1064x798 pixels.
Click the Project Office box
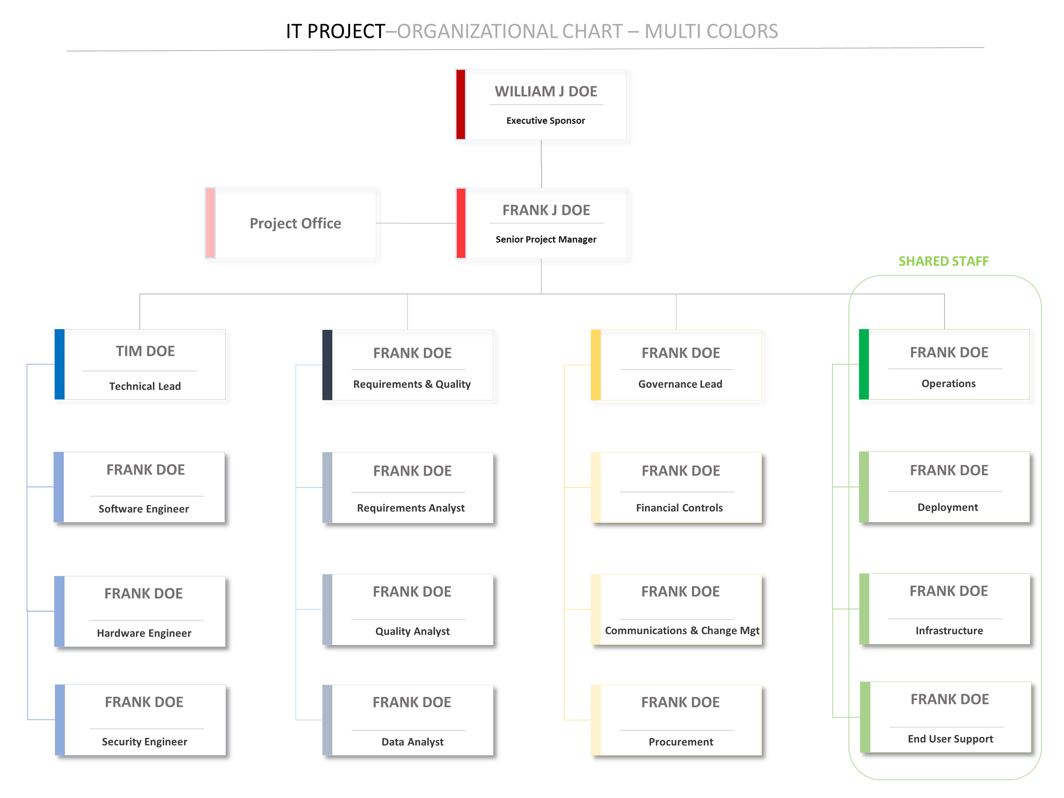[295, 223]
